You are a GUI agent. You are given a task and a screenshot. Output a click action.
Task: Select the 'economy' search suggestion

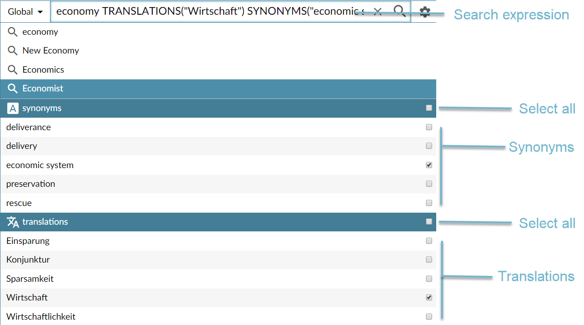[40, 32]
